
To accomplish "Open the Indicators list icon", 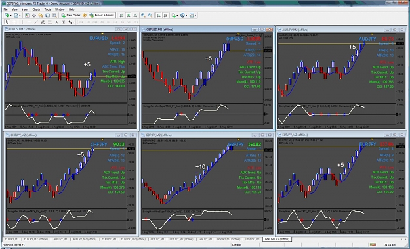I will [174, 16].
